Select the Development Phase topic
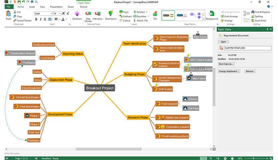Image resolution: width=278 pixels, height=160 pixels. point(60,114)
